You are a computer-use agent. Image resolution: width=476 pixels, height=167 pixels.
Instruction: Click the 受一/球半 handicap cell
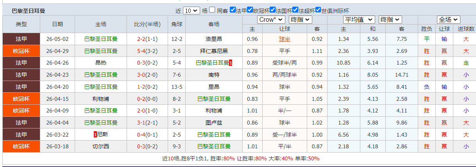click(285, 135)
